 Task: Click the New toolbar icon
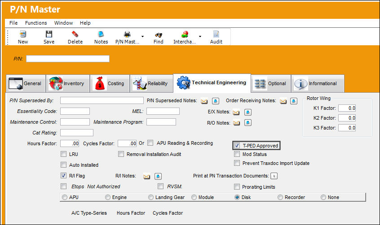point(23,34)
